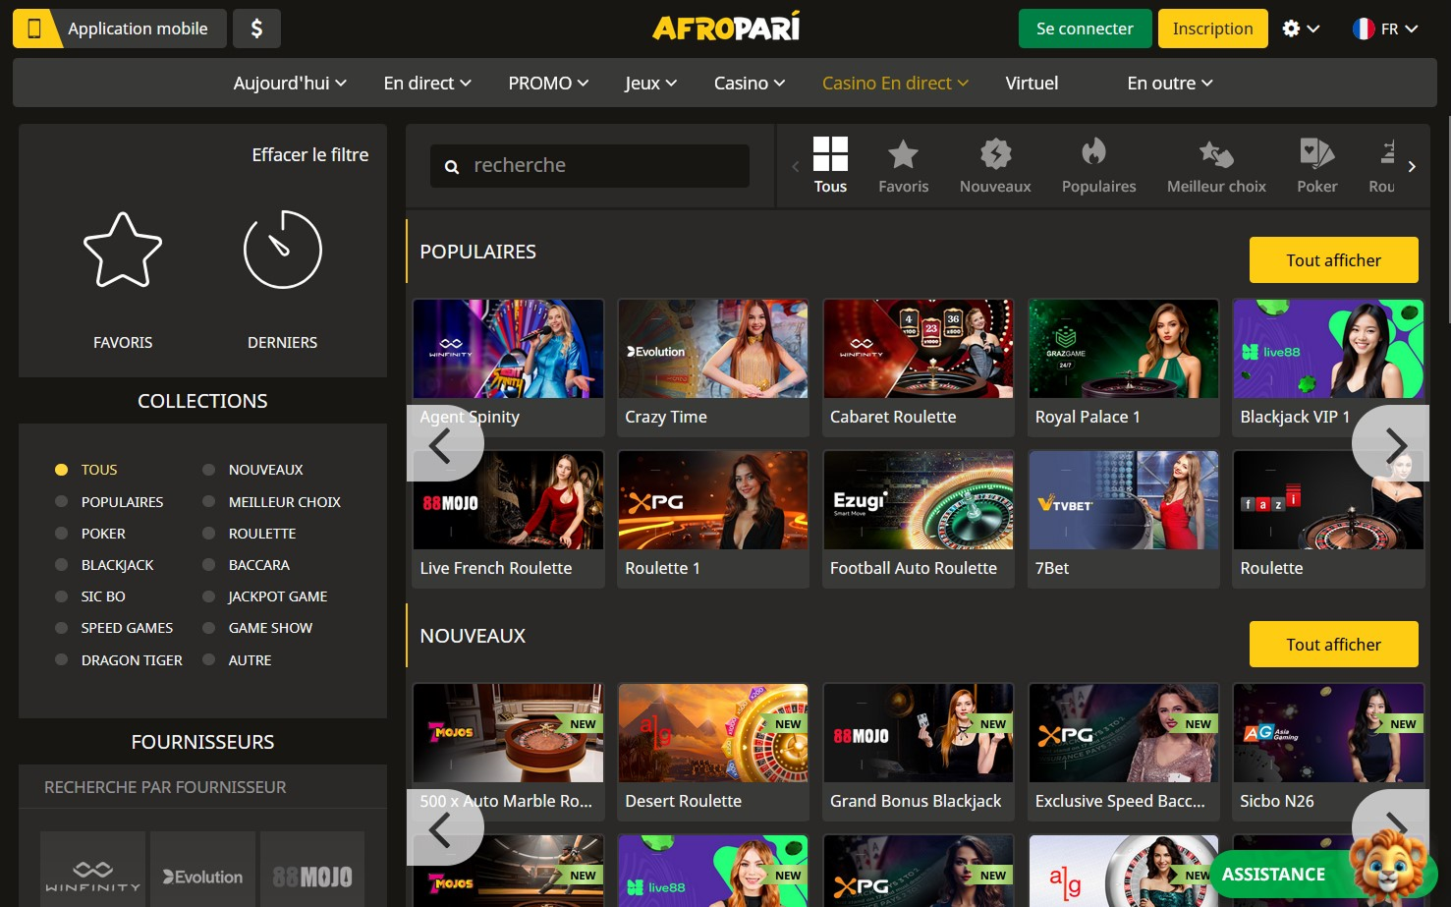The width and height of the screenshot is (1451, 907).
Task: Select the Poker cards category icon
Action: (1316, 153)
